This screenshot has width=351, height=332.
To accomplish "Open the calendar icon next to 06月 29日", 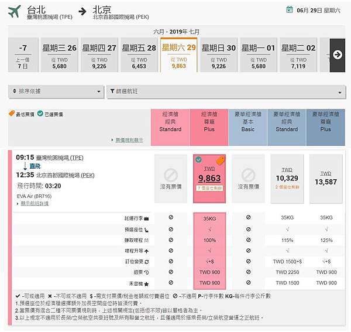I will point(290,9).
